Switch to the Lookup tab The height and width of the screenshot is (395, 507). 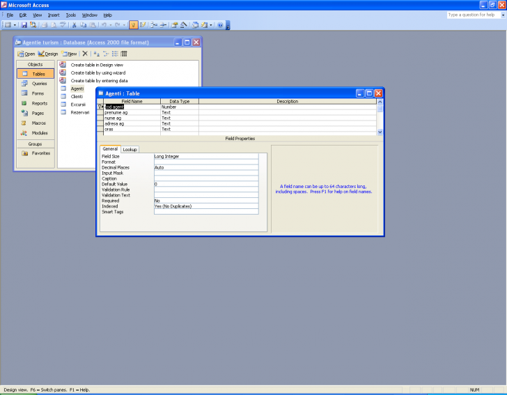(x=130, y=149)
